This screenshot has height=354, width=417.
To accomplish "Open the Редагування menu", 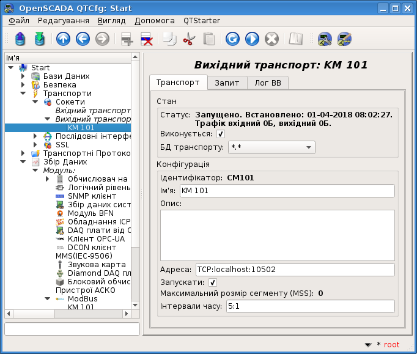I will pyautogui.click(x=64, y=21).
